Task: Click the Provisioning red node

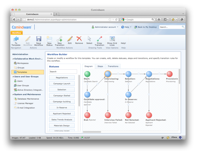Action: (x=169, y=74)
